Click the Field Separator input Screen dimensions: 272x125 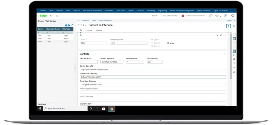tap(89, 62)
